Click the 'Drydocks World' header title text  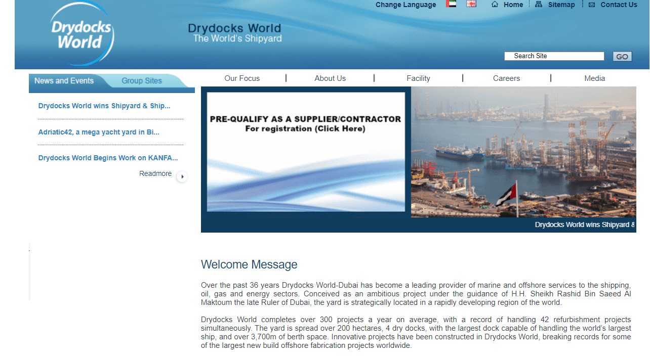pyautogui.click(x=234, y=28)
